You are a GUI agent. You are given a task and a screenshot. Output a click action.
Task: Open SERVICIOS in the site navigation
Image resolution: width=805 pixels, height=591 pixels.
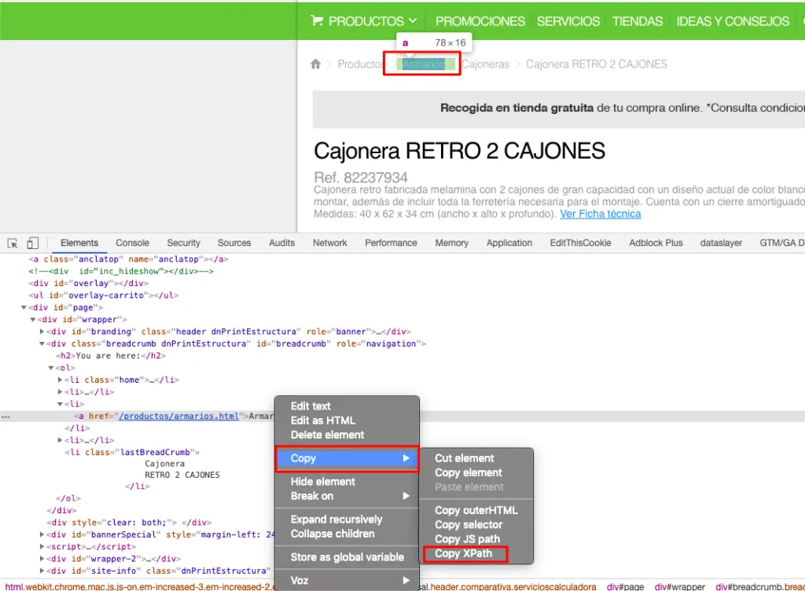pos(568,21)
